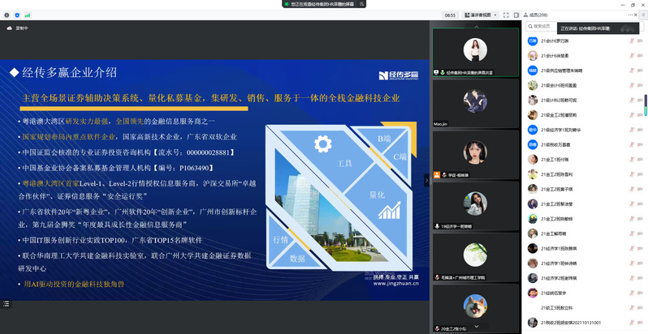Screen dimensions: 648x334
Task: Open the 演讲者视图 layout dropdown
Action: (481, 15)
